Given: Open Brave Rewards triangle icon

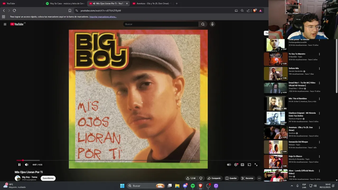Looking at the screenshot, I should click(260, 11).
